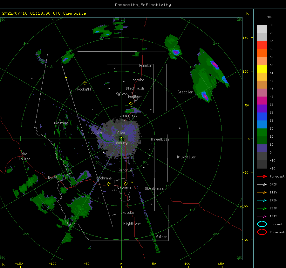Select the -30 dBZ dark gray swatch

262,164
